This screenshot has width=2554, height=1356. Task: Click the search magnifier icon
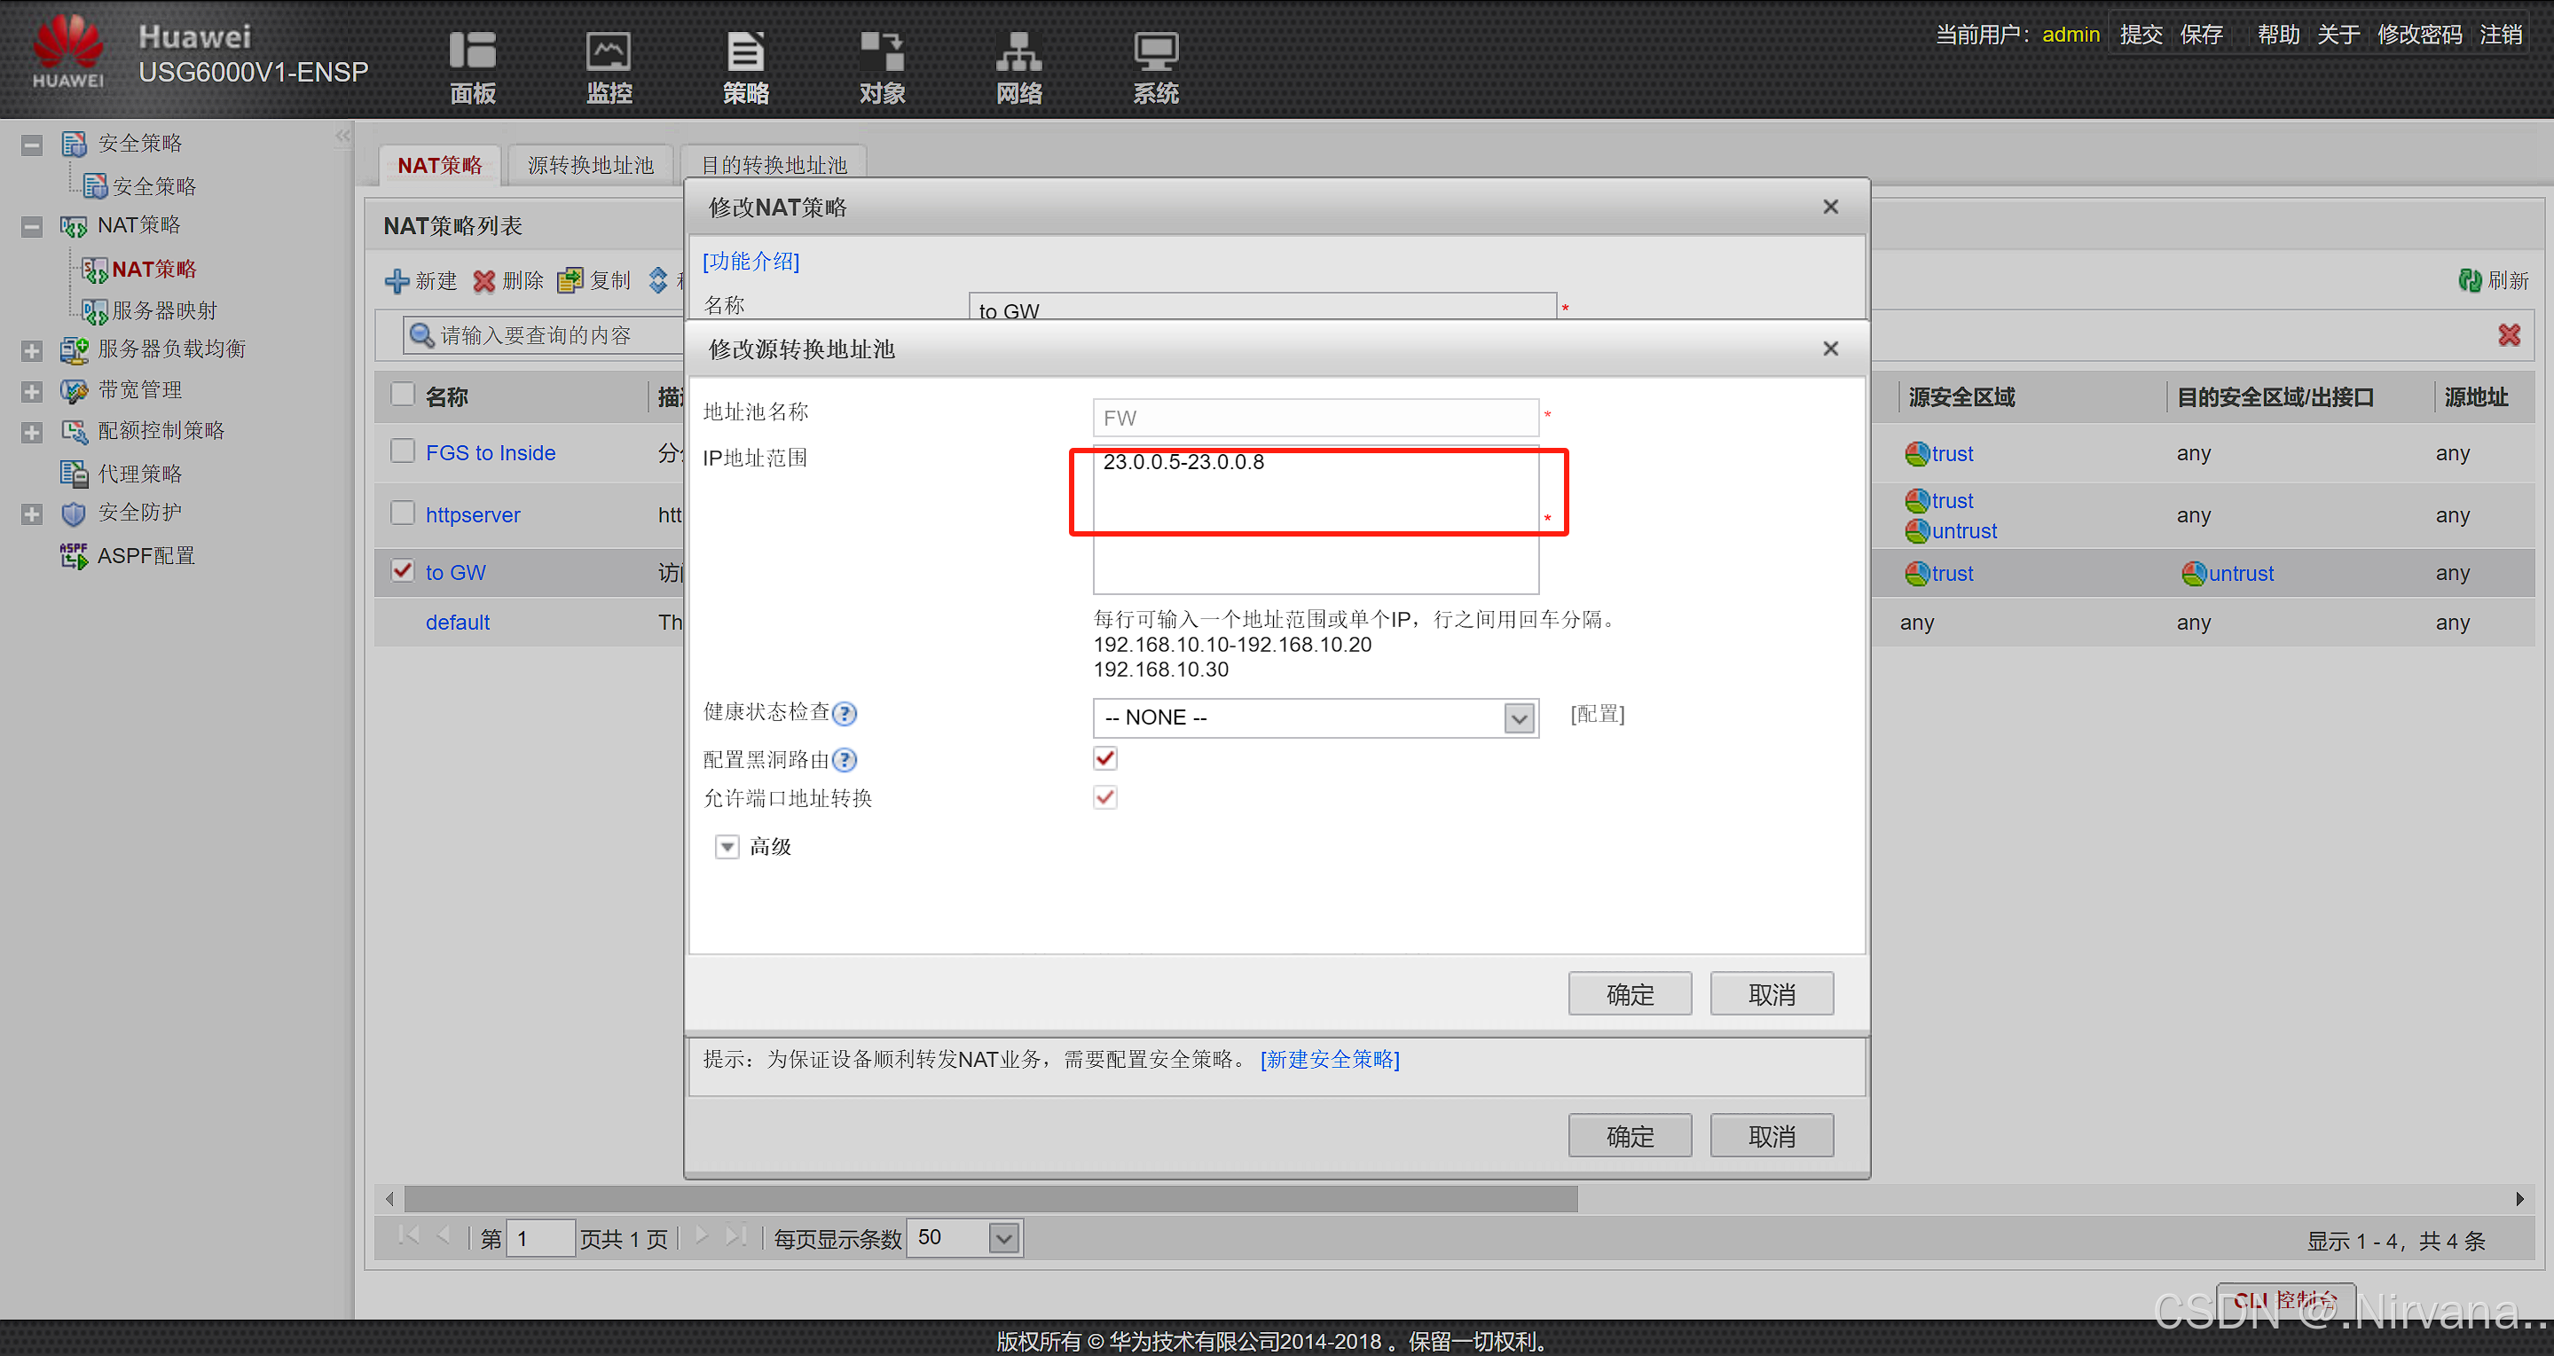pyautogui.click(x=421, y=336)
